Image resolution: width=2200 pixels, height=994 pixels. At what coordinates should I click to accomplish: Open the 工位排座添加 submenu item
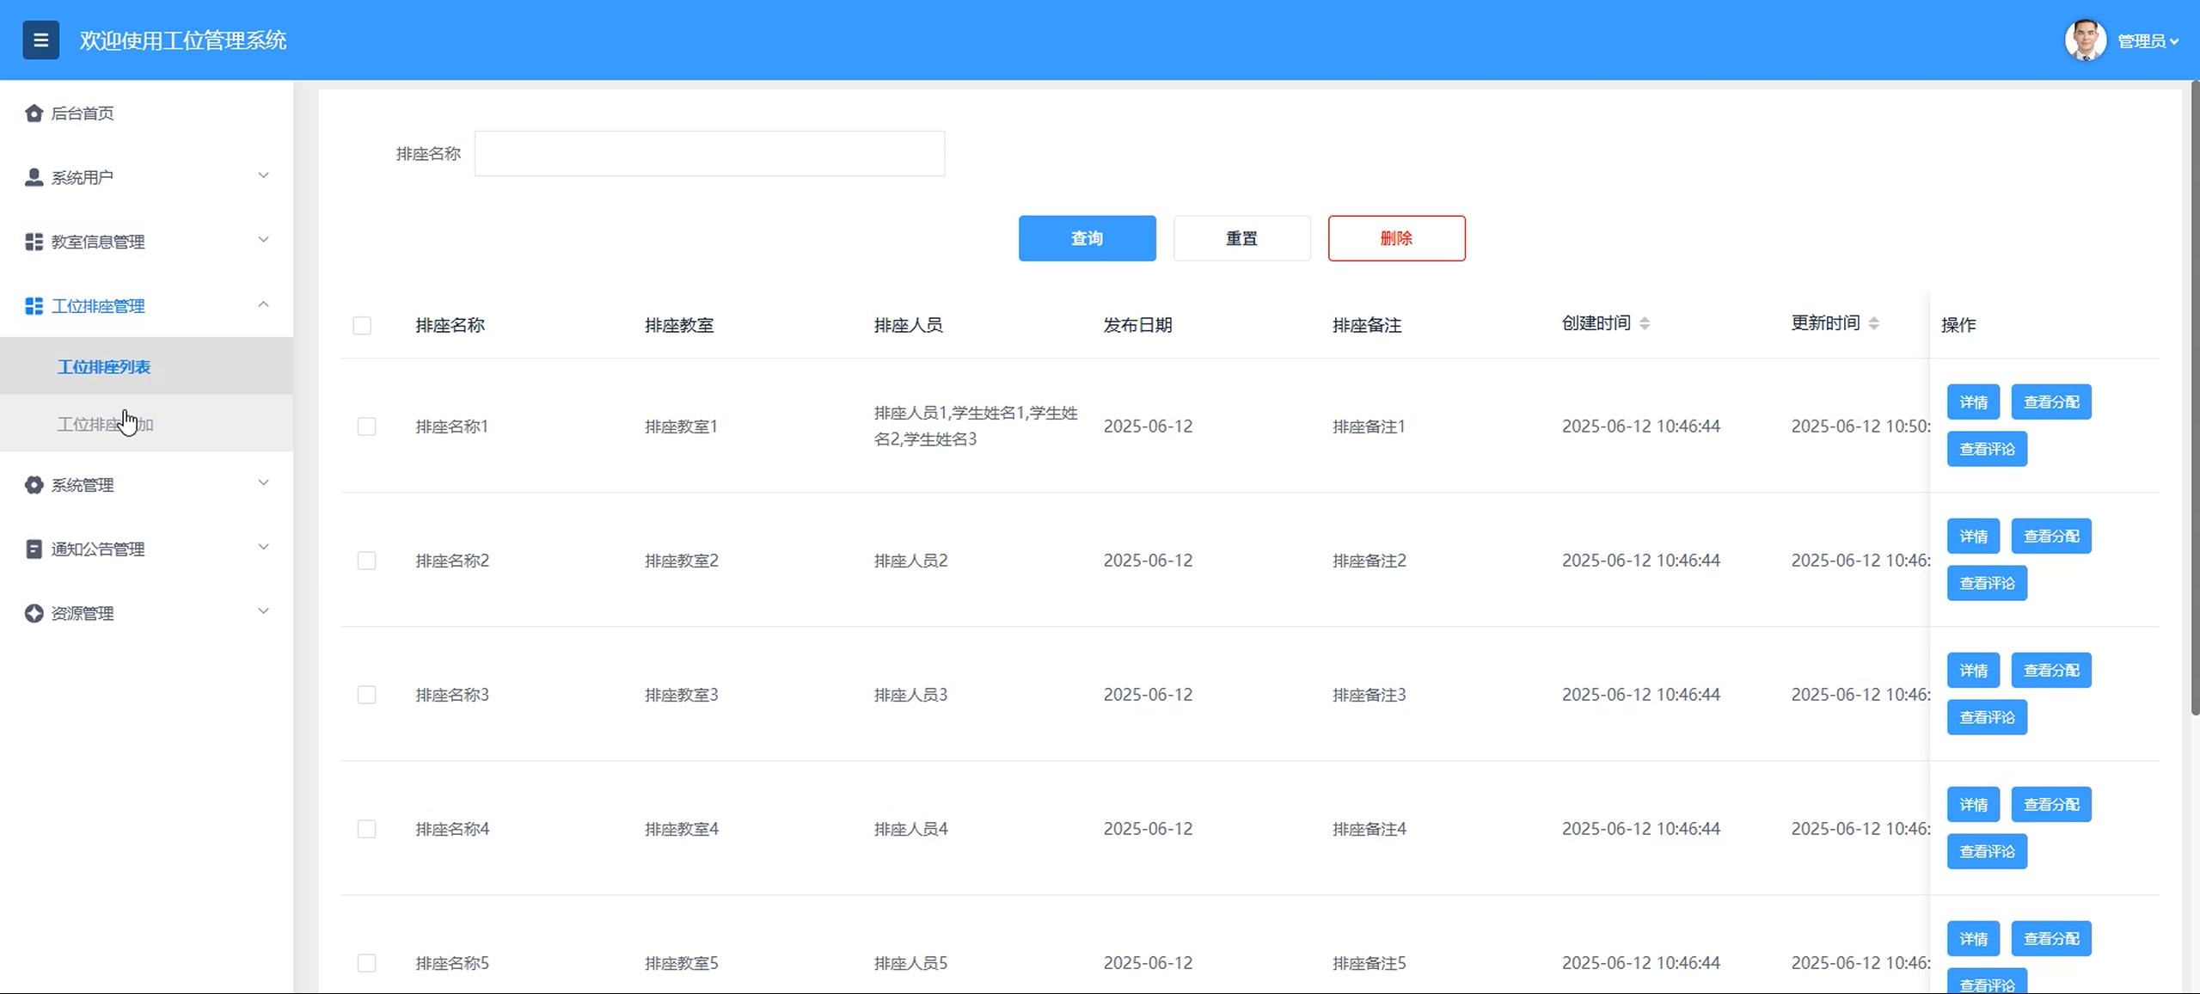(105, 424)
